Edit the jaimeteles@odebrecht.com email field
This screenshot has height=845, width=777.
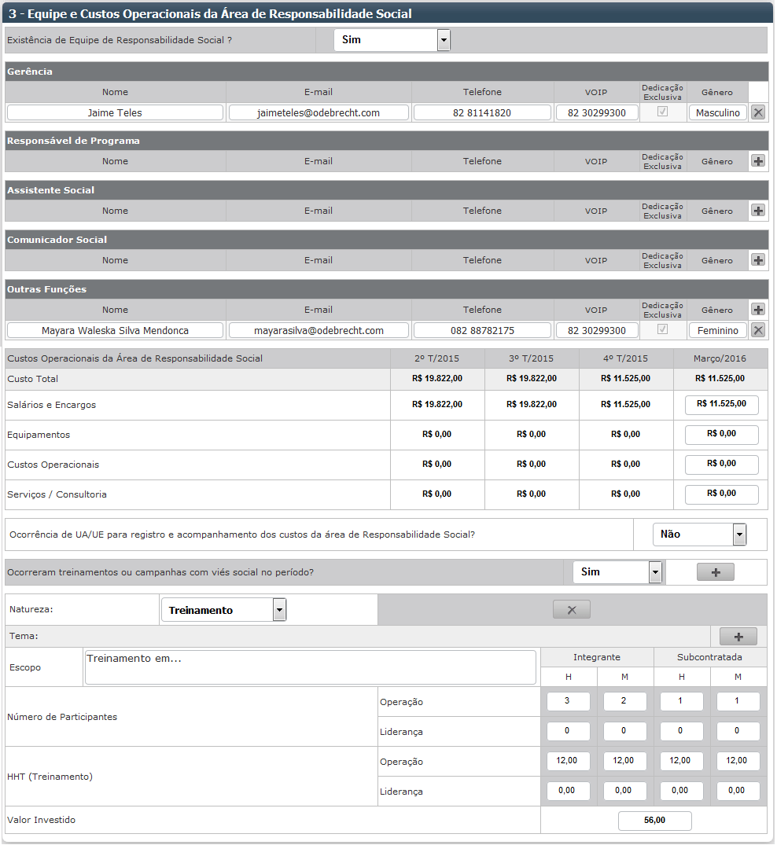point(319,112)
